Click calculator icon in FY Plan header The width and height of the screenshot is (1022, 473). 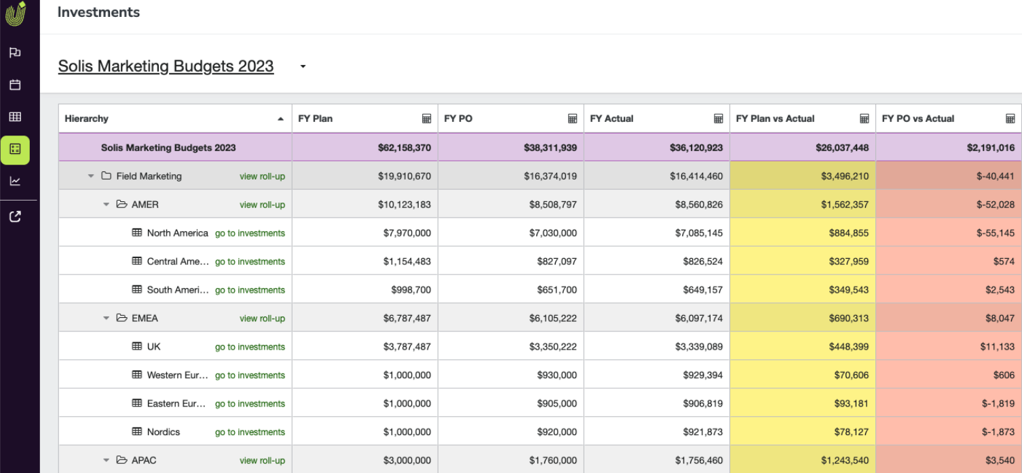click(427, 119)
